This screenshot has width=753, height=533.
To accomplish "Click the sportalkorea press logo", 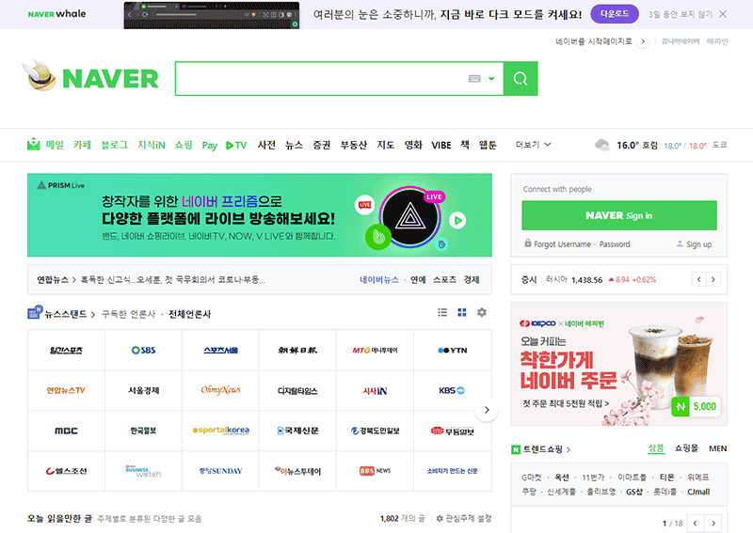I will (x=220, y=431).
